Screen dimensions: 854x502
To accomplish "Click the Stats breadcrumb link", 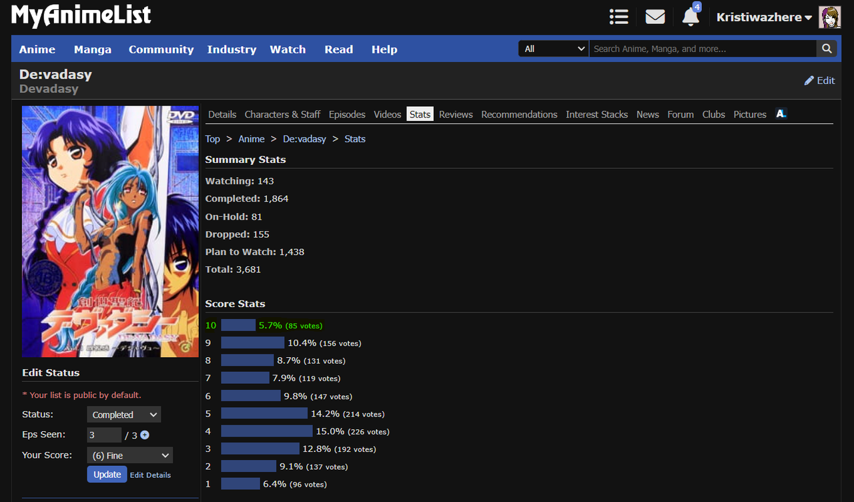I will click(355, 139).
